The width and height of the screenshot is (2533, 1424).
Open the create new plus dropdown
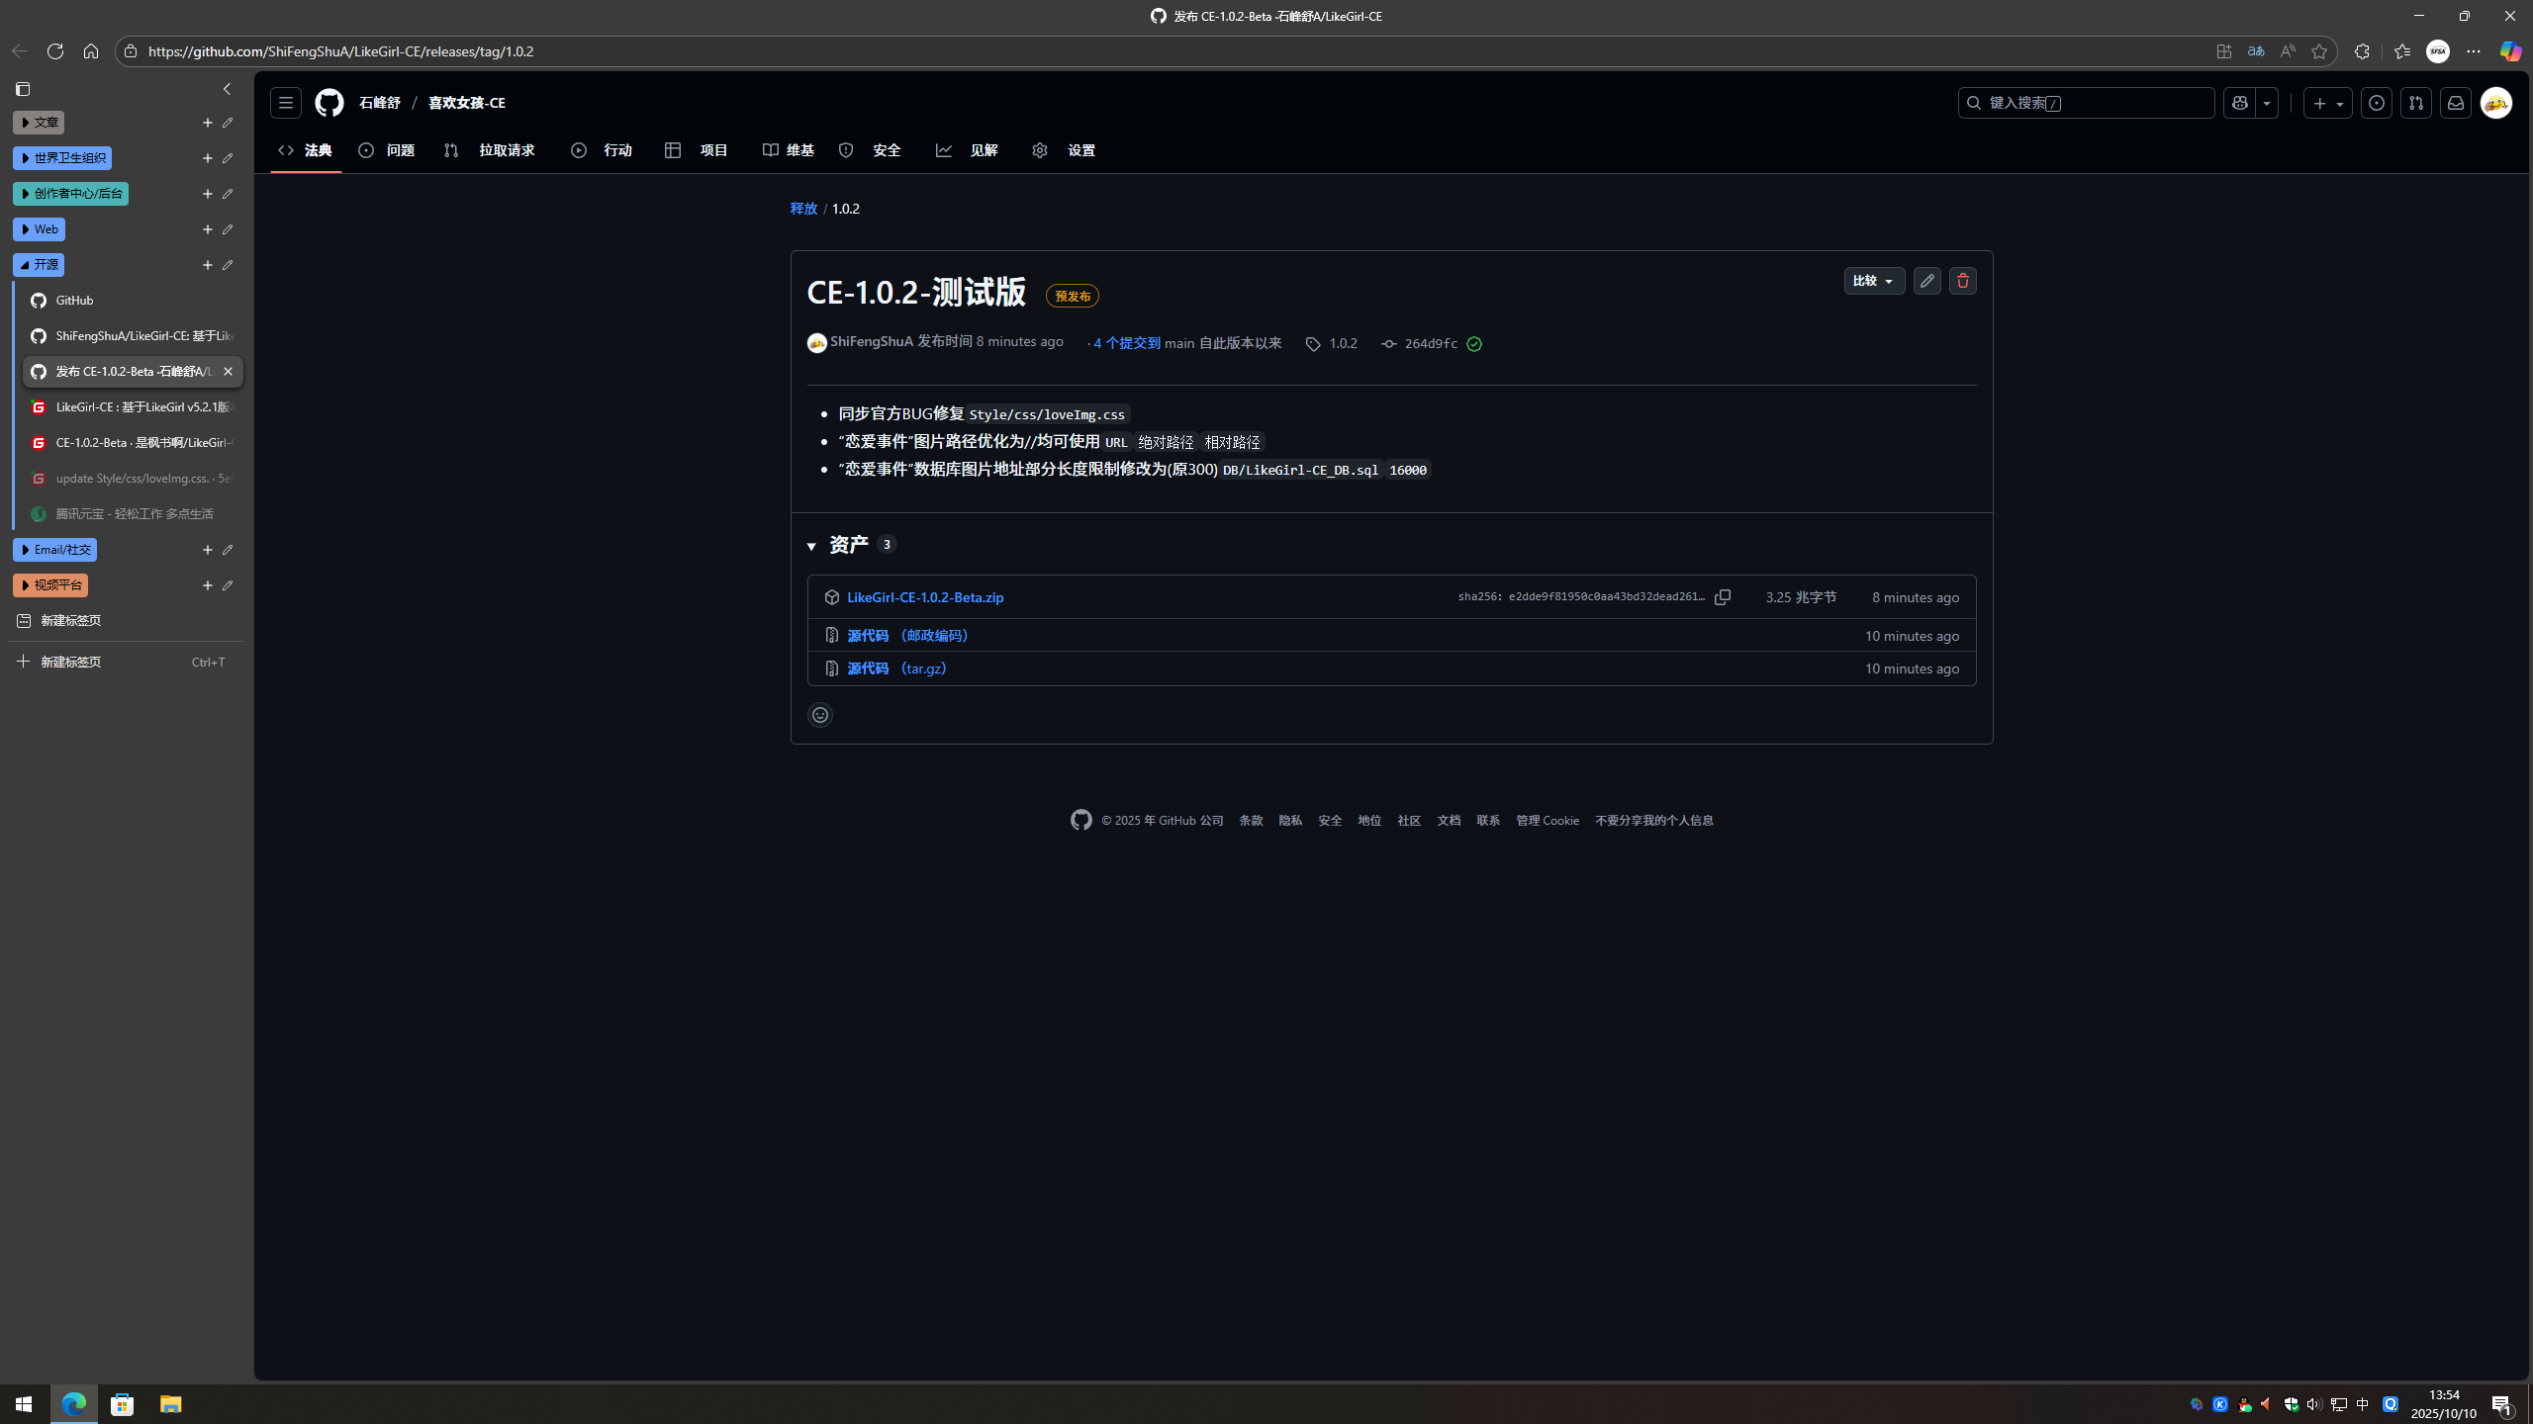(2327, 103)
